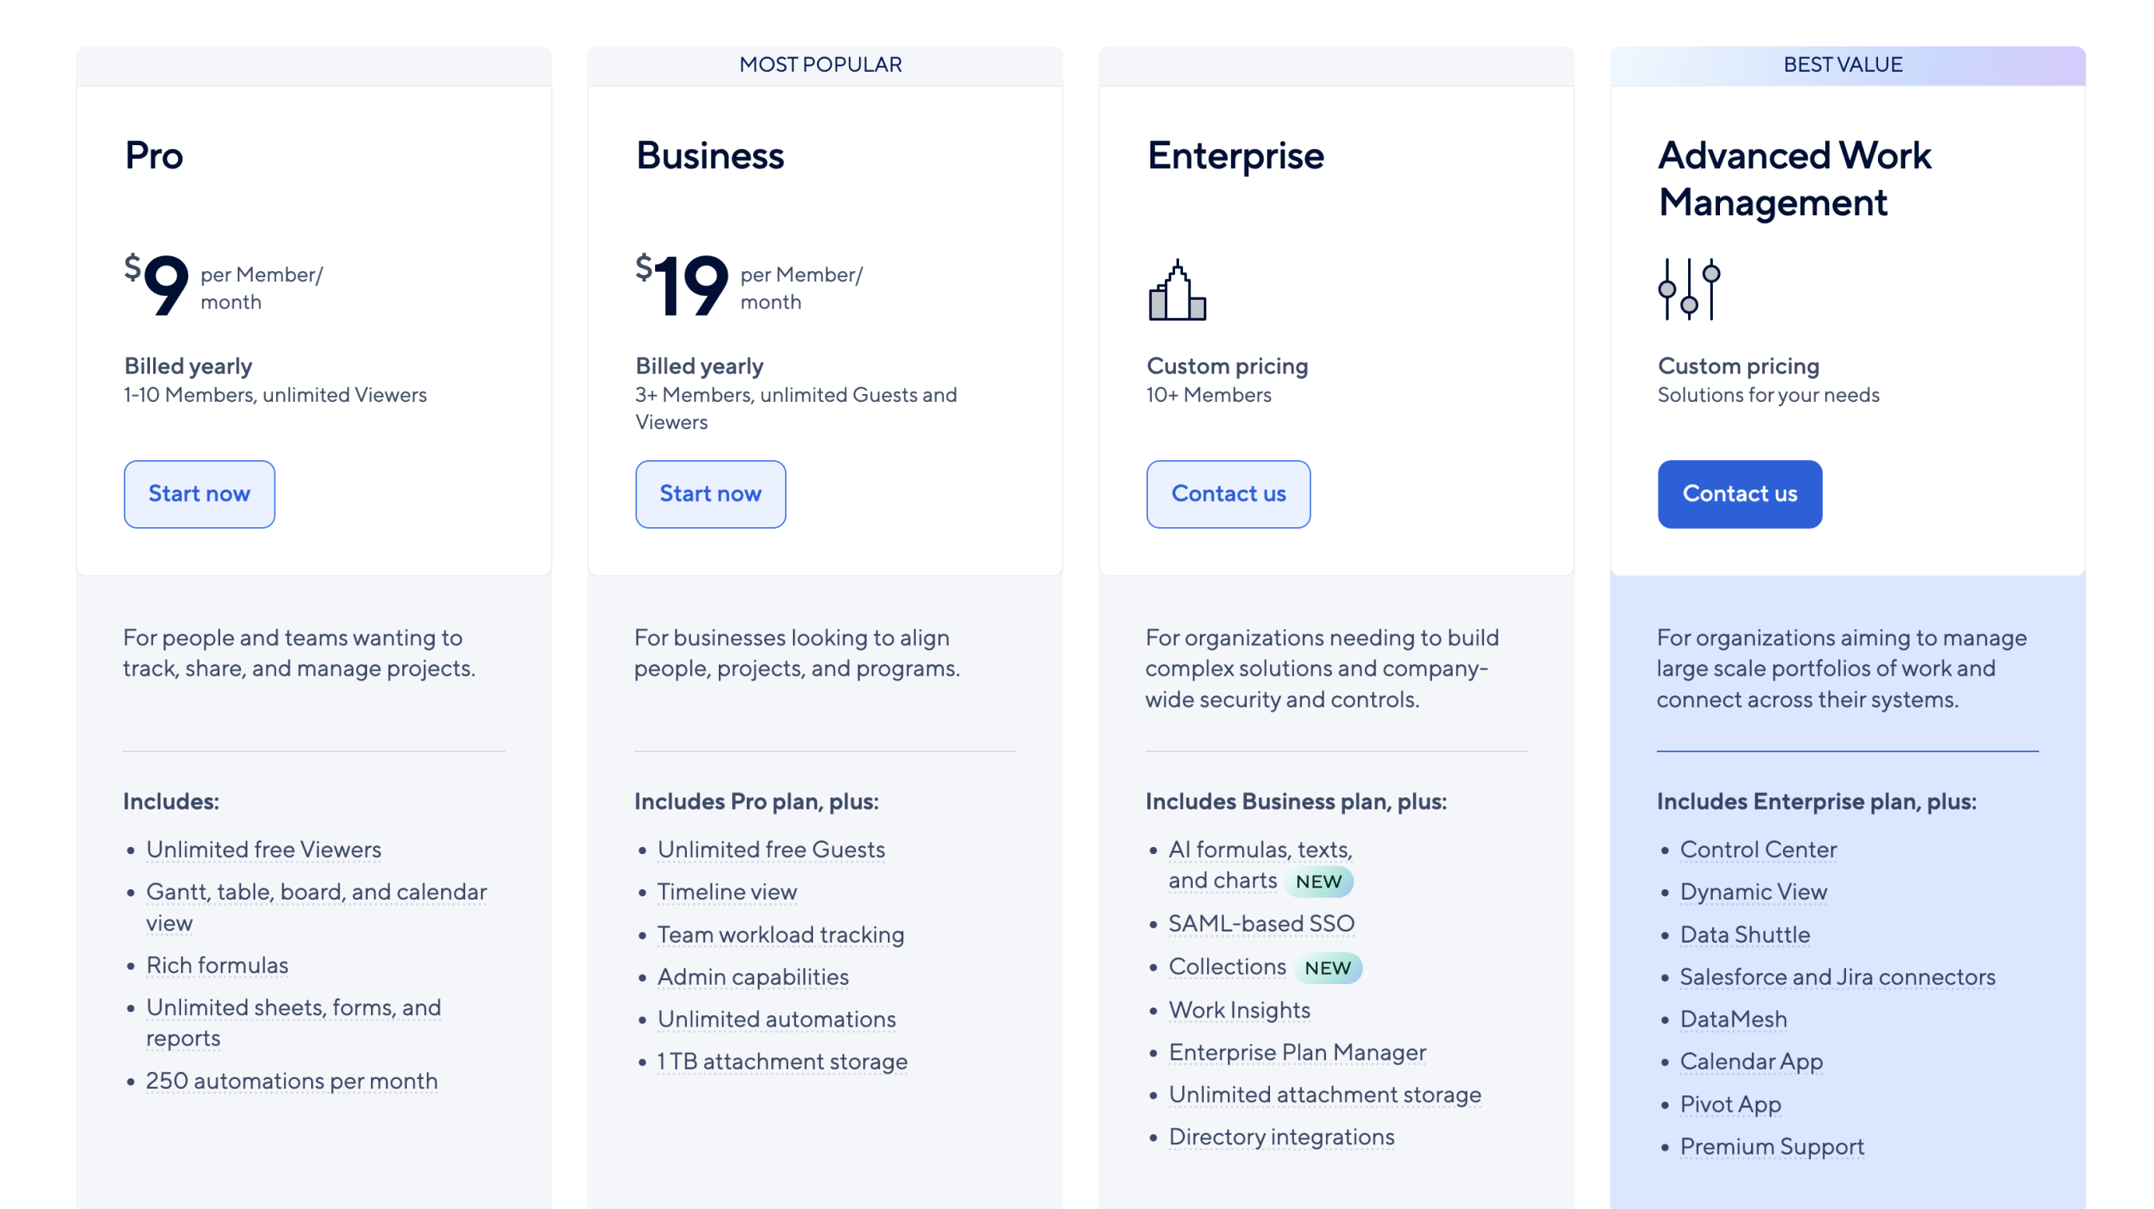Click the BEST VALUE banner
The image size is (2154, 1209).
(1843, 65)
